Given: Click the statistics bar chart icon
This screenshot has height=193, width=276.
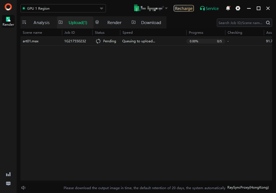Looking at the screenshot, I should [x=8, y=174].
